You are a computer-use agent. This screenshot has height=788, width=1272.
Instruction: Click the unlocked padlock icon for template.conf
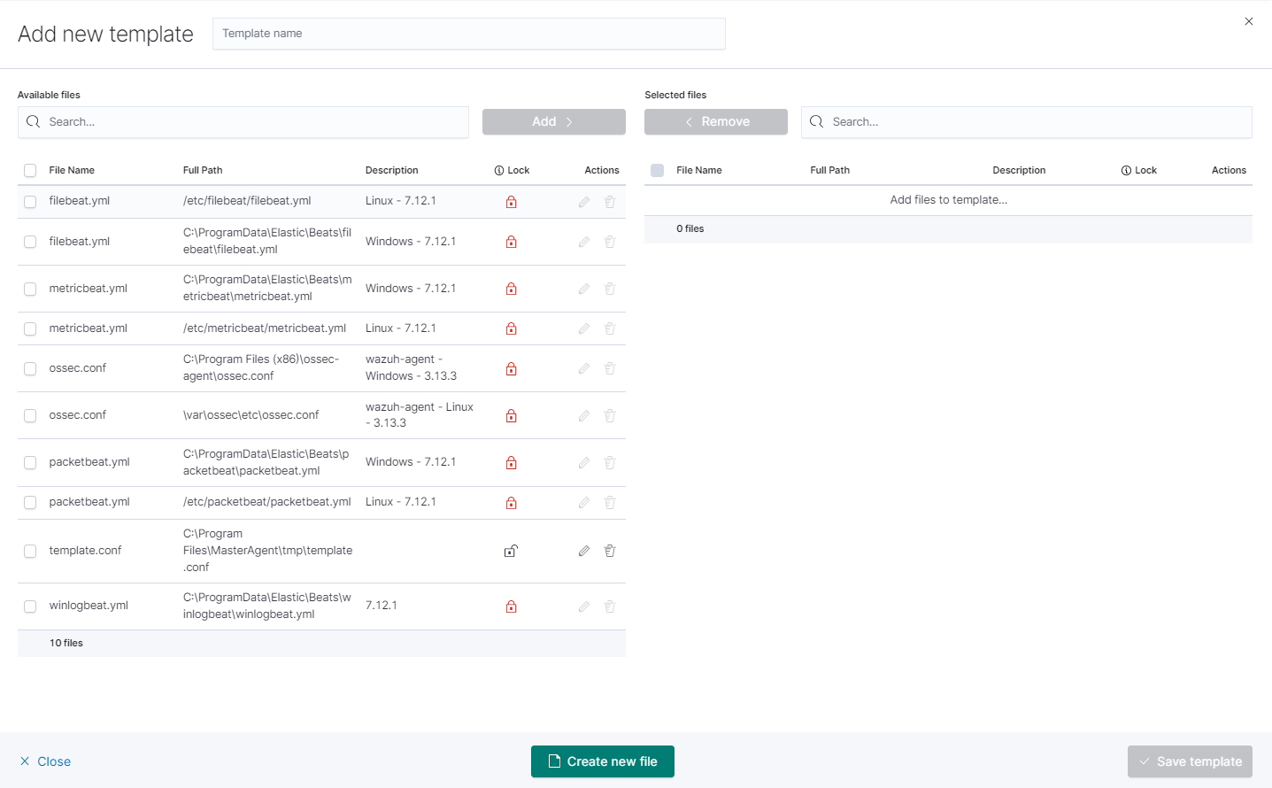pyautogui.click(x=511, y=551)
